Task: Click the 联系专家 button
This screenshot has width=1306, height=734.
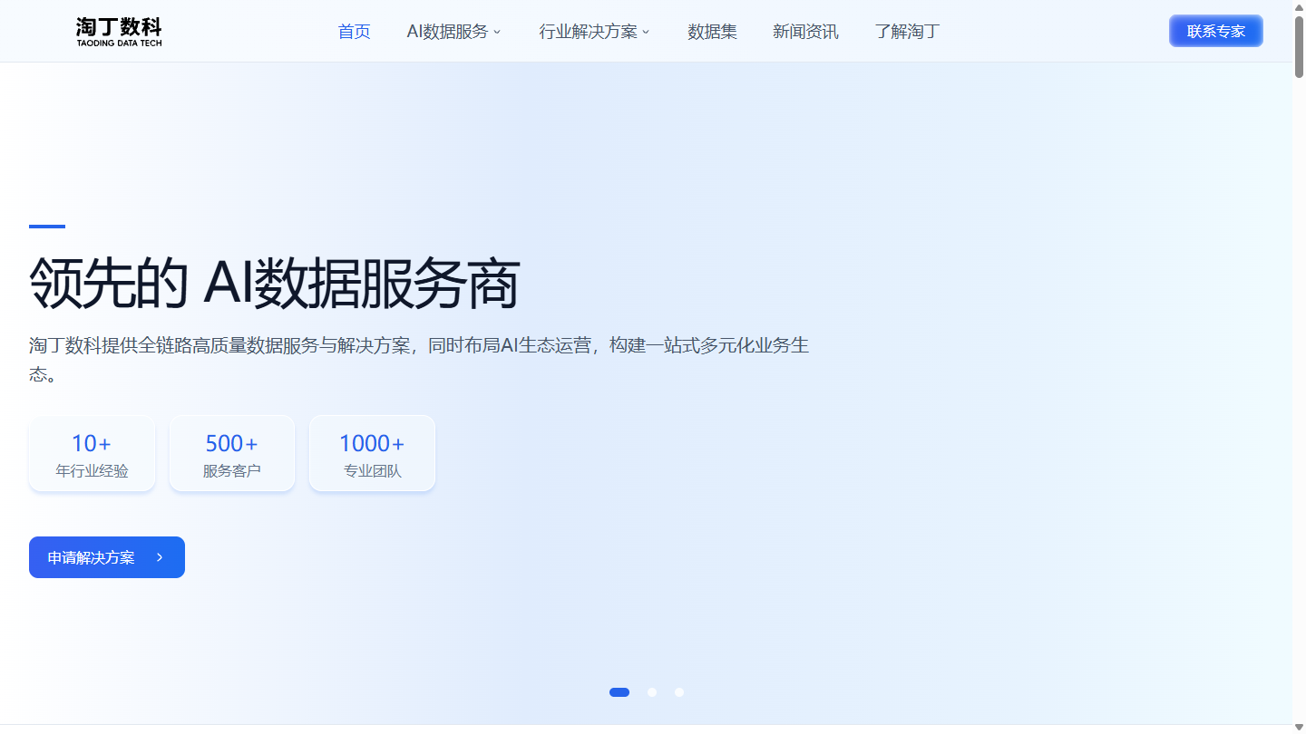Action: pyautogui.click(x=1215, y=31)
